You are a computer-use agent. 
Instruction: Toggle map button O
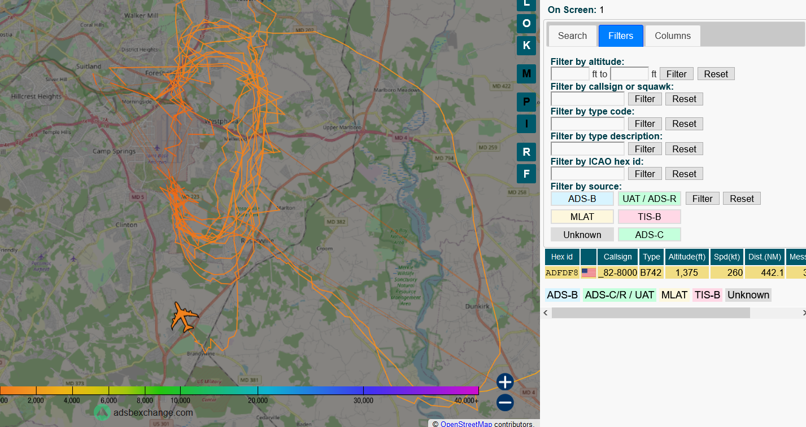pyautogui.click(x=526, y=23)
